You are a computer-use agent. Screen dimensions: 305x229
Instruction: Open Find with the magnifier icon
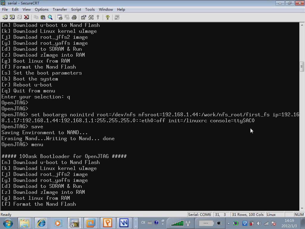click(50, 18)
